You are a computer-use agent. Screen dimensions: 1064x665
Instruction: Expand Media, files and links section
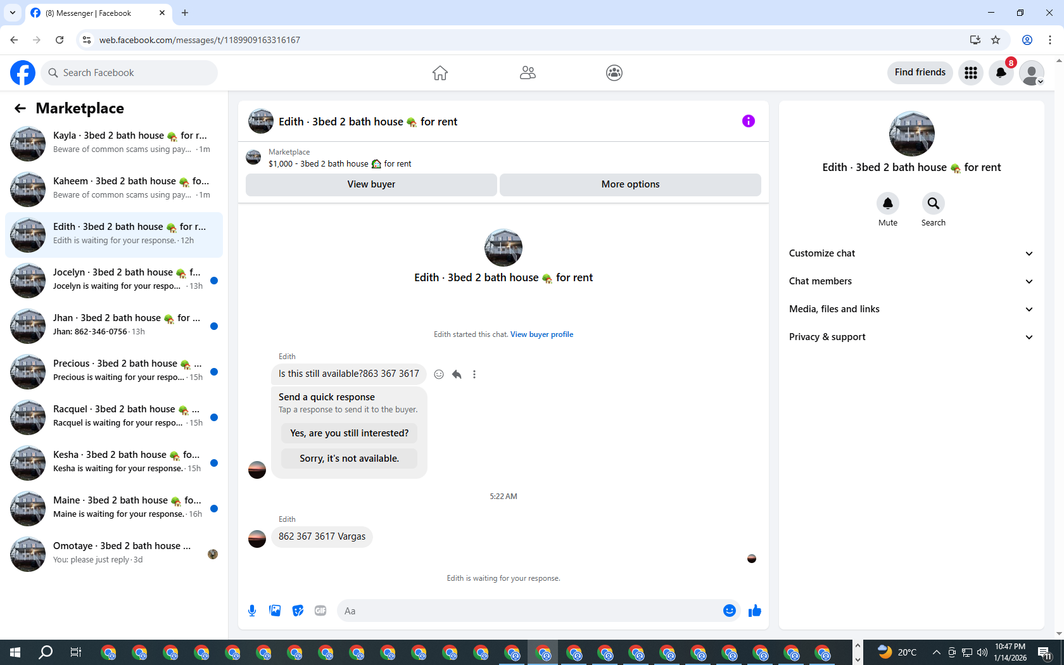pos(911,309)
